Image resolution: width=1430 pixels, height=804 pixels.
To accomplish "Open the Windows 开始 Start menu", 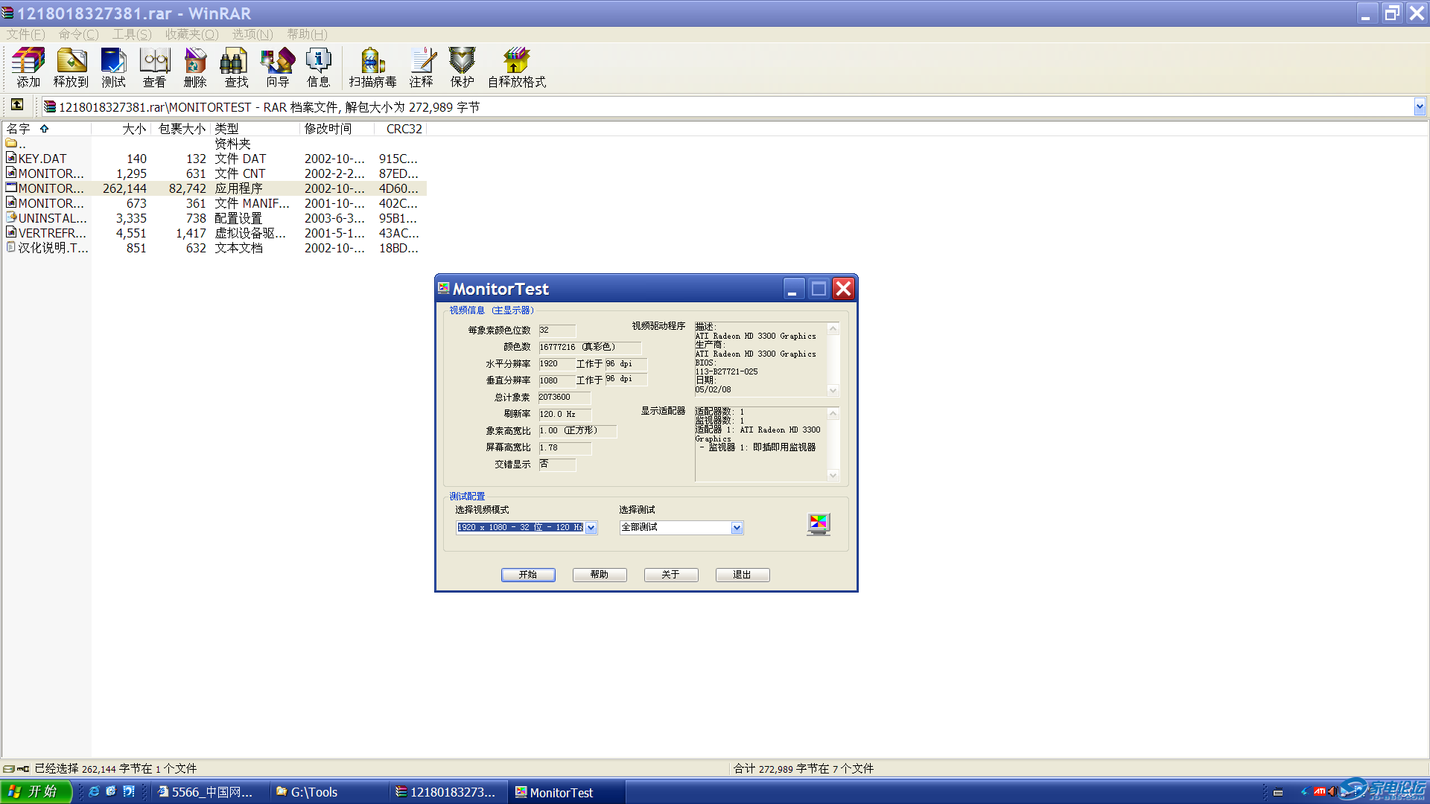I will click(36, 791).
